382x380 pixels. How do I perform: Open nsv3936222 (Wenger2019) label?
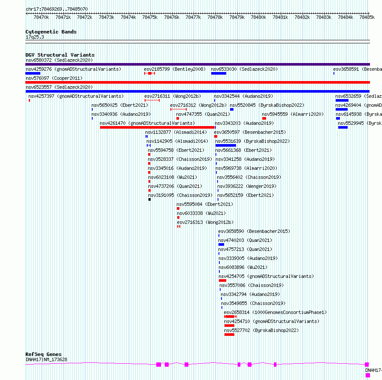[247, 186]
